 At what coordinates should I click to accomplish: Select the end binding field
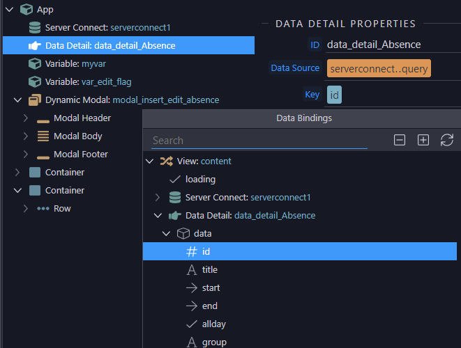point(210,306)
